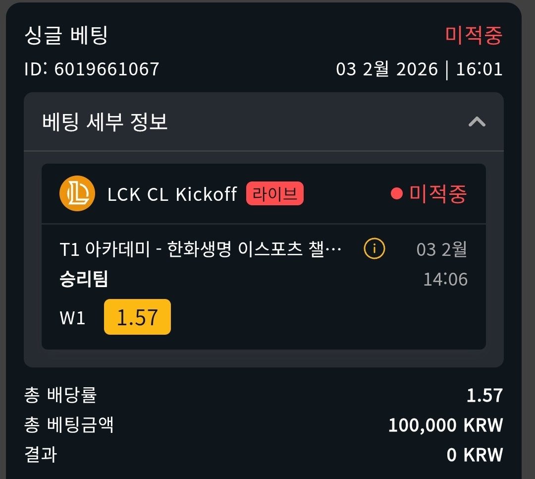The image size is (535, 479).
Task: Click the LCK CL league logo icon
Action: (x=77, y=193)
